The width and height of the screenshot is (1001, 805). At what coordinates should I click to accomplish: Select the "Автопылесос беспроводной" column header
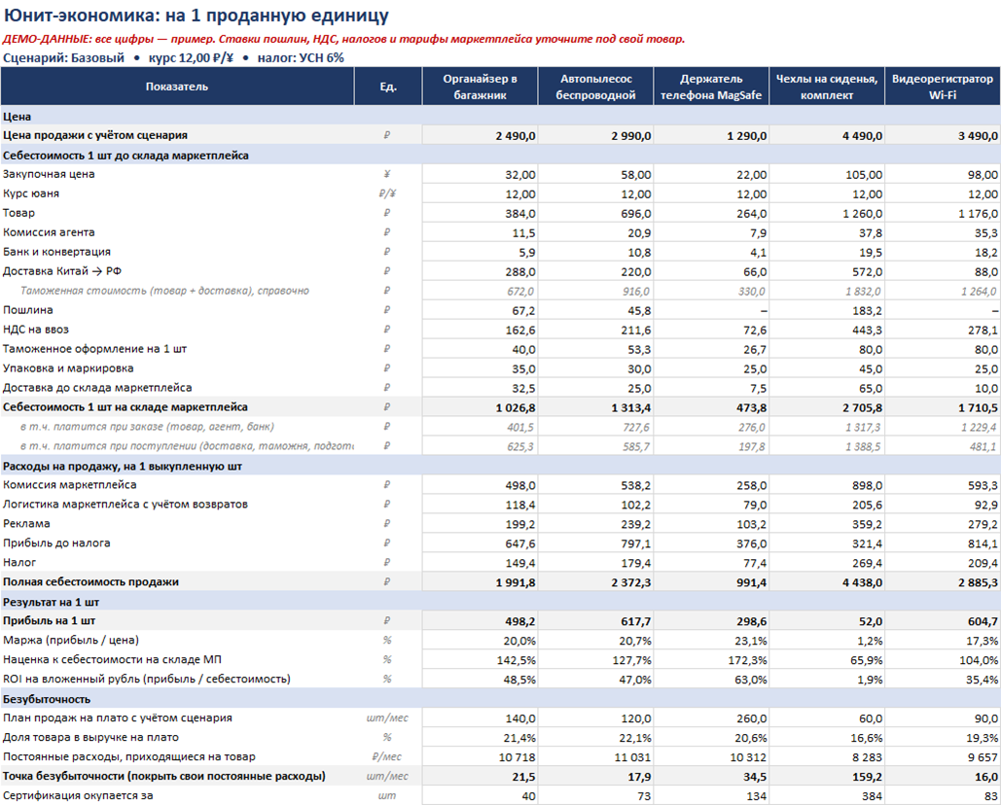coord(595,87)
